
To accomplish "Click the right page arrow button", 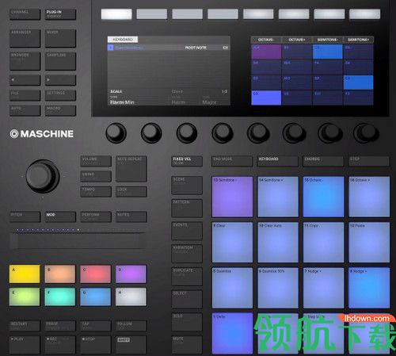I will [x=60, y=80].
